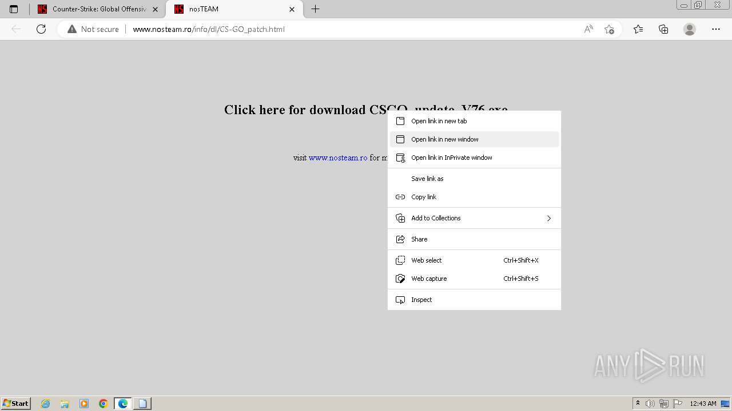Open the Action Center flag icon
Viewport: 732px width, 411px height.
[x=678, y=404]
